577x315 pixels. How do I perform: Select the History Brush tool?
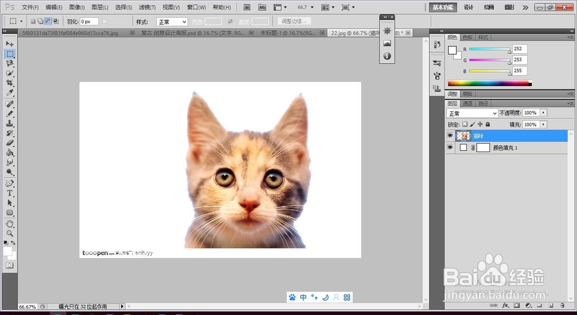point(10,133)
